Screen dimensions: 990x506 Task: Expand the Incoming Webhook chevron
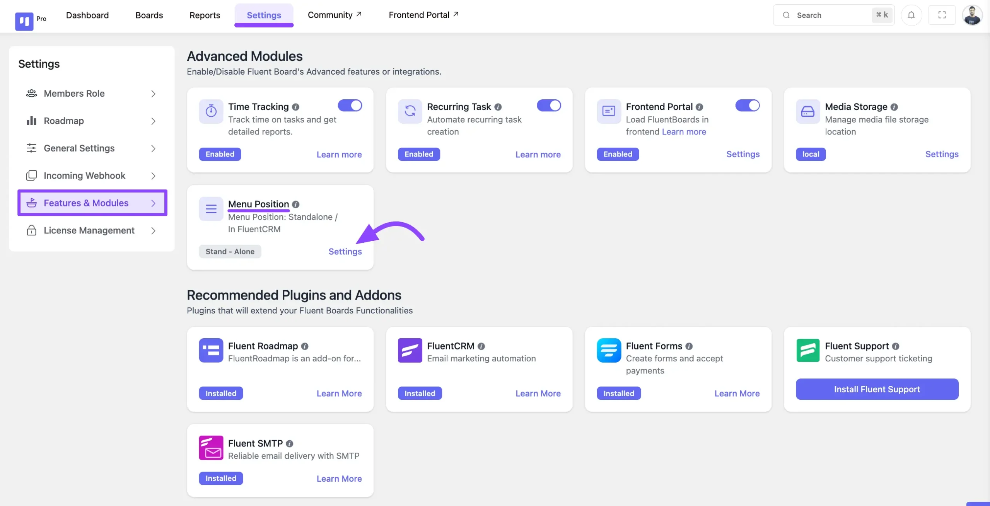(x=154, y=176)
